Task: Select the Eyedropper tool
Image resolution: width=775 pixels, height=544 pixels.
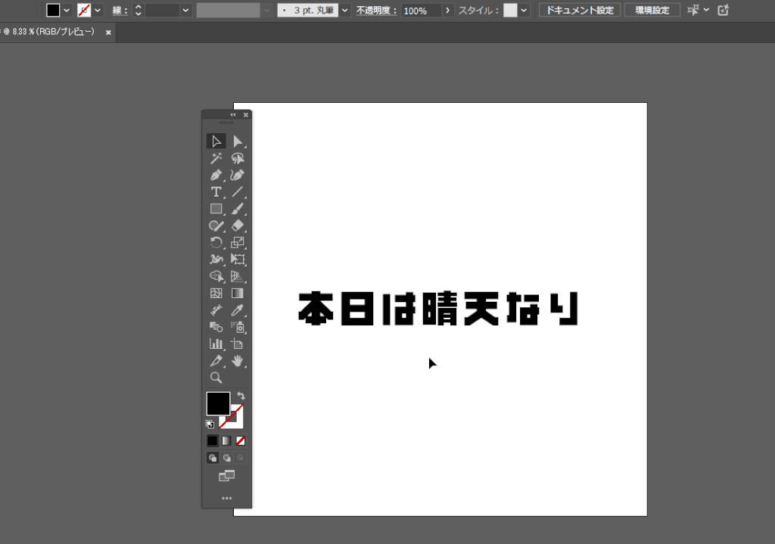Action: coord(238,310)
